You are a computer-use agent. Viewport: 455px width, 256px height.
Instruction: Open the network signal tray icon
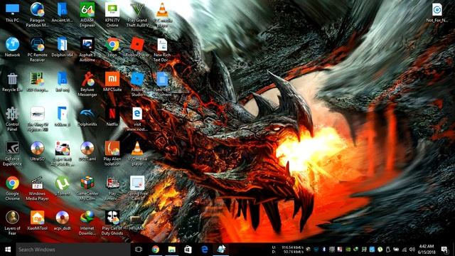point(405,250)
